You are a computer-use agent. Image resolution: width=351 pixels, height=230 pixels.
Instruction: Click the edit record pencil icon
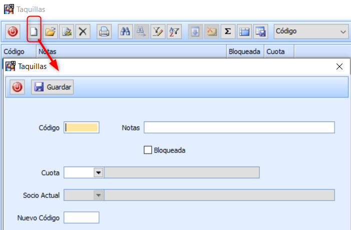[x=66, y=32]
